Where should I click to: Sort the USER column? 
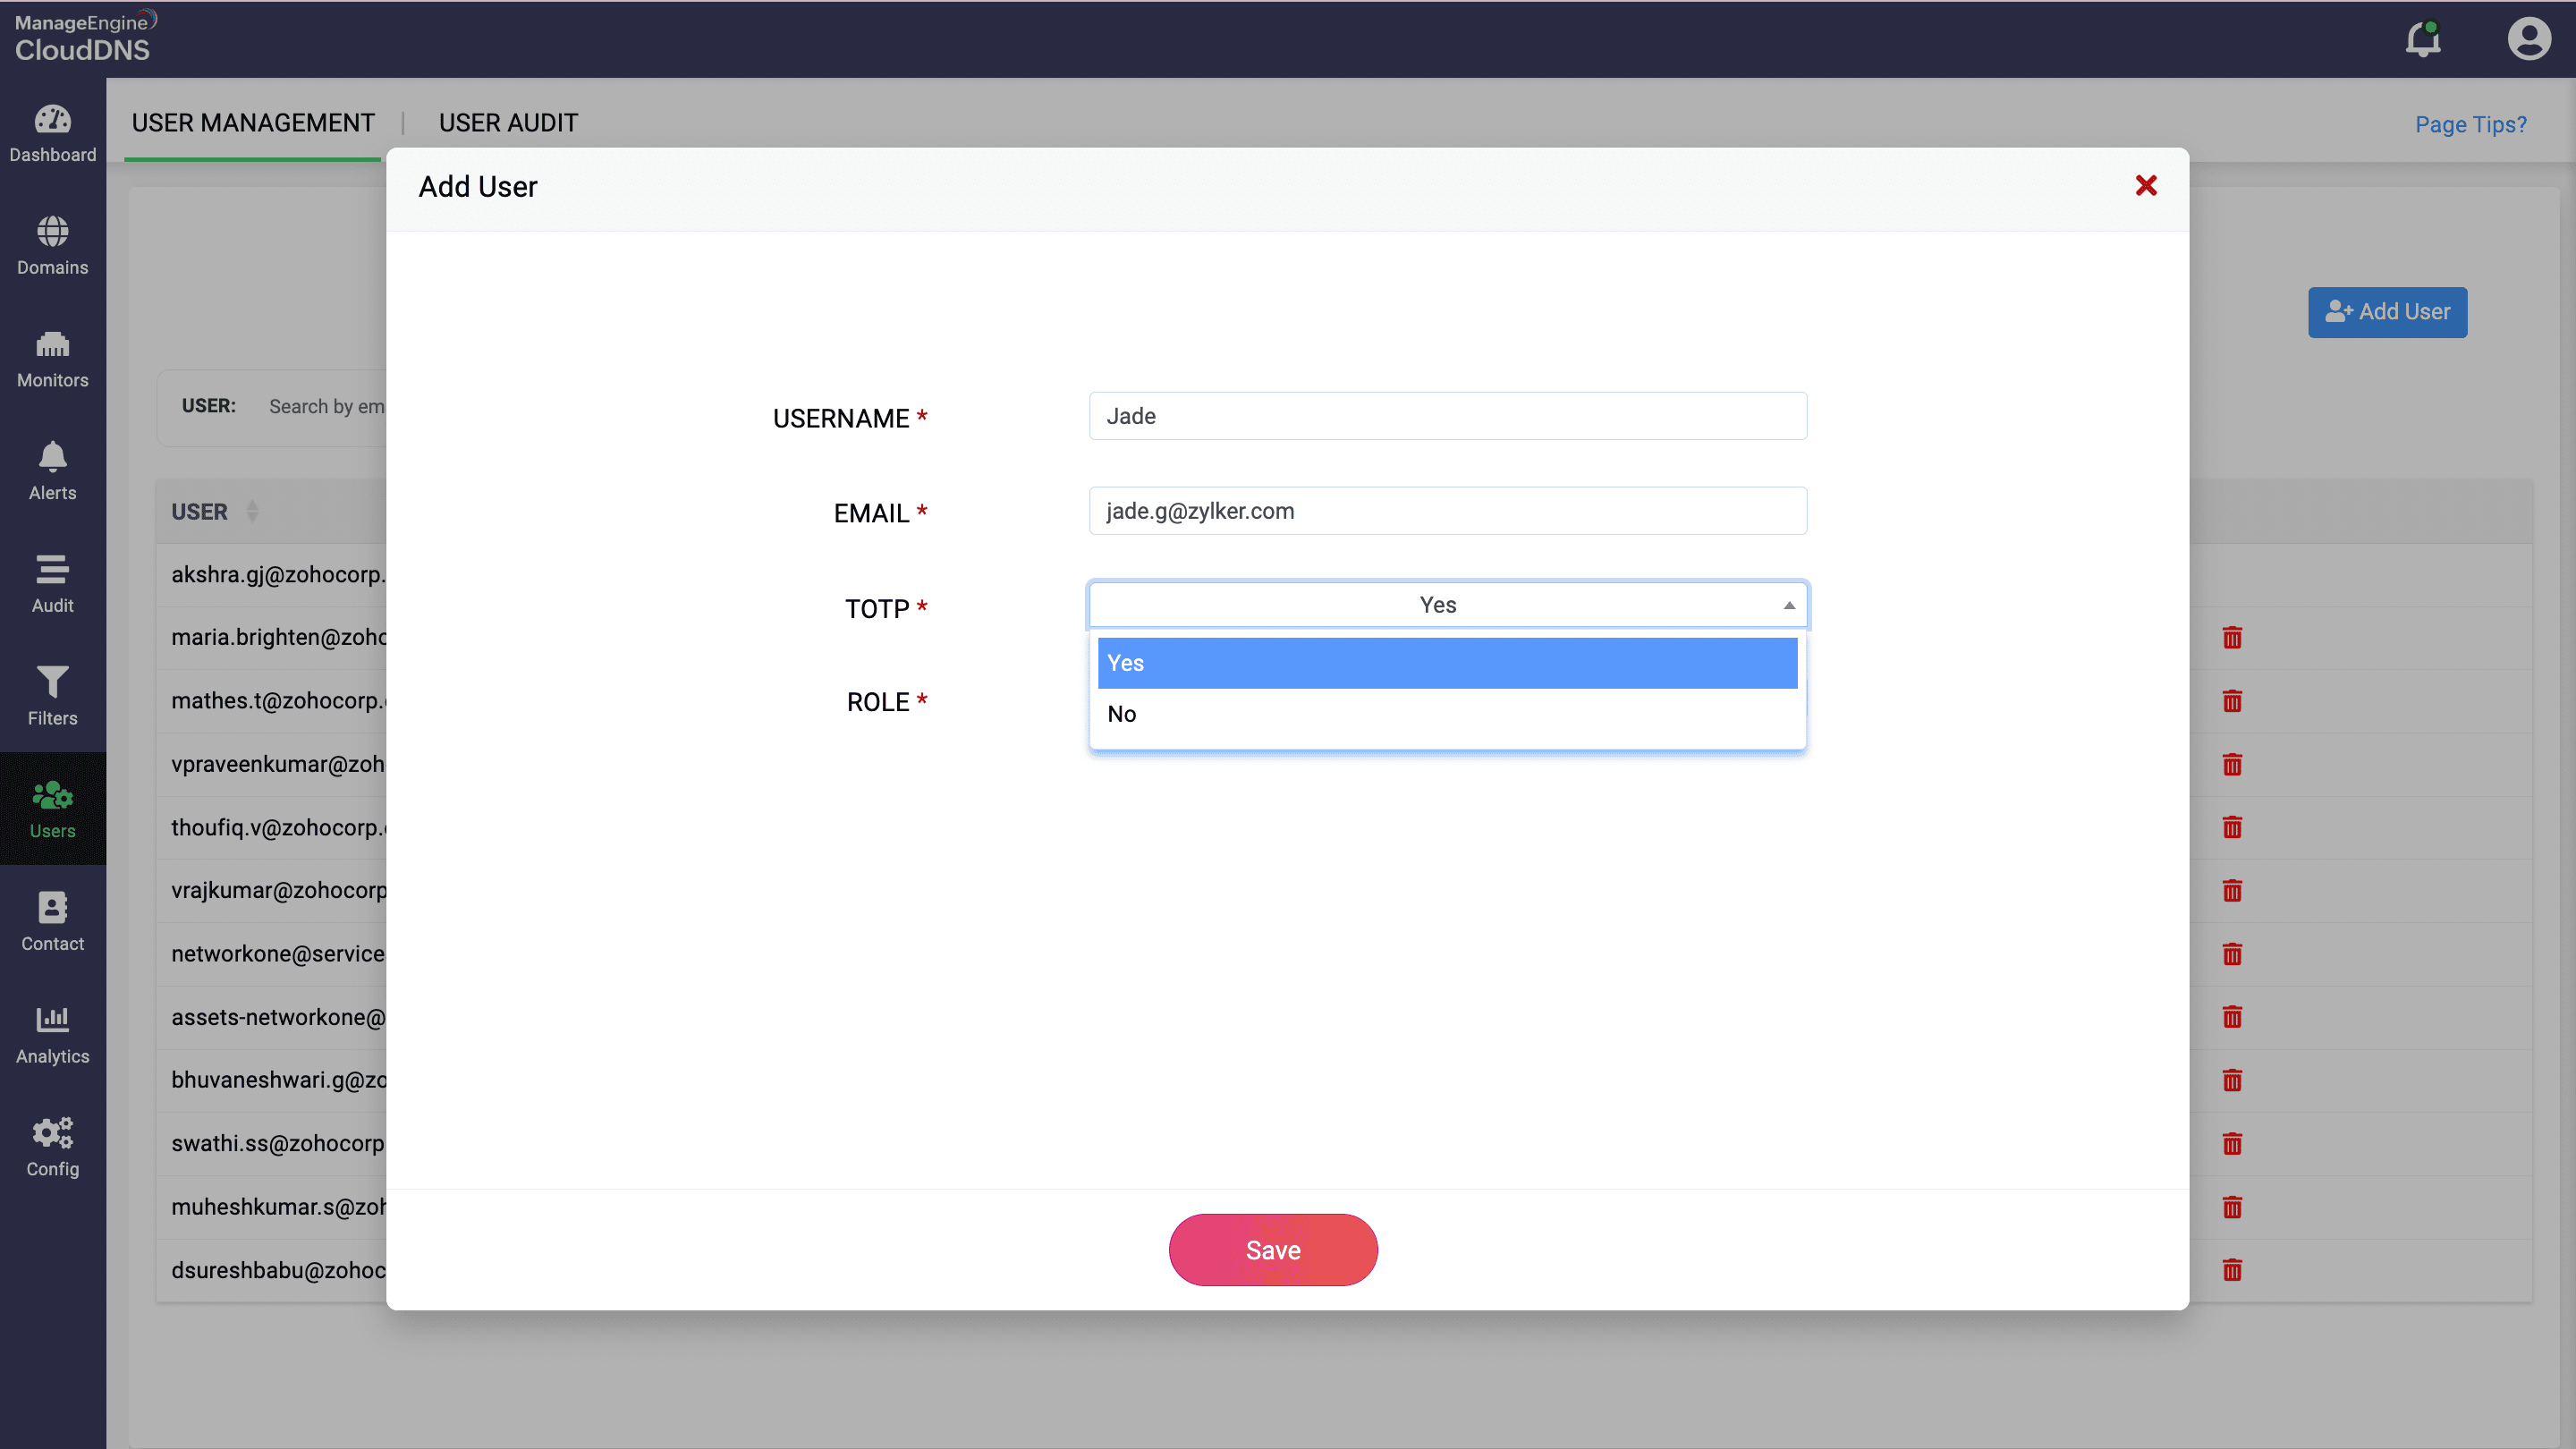[x=252, y=511]
